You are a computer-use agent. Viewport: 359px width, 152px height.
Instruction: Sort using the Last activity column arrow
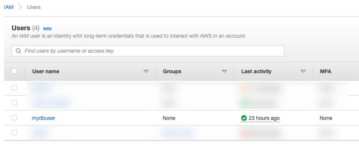pos(303,71)
